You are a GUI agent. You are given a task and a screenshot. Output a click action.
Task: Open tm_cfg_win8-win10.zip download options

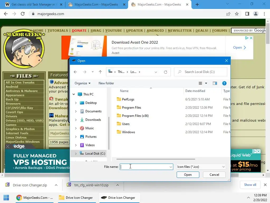pos(118,185)
